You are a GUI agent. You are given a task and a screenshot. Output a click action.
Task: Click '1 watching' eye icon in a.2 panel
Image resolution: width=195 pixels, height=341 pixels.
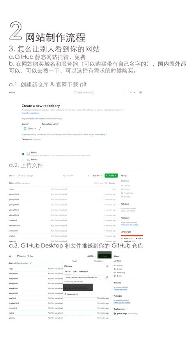tap(122, 193)
